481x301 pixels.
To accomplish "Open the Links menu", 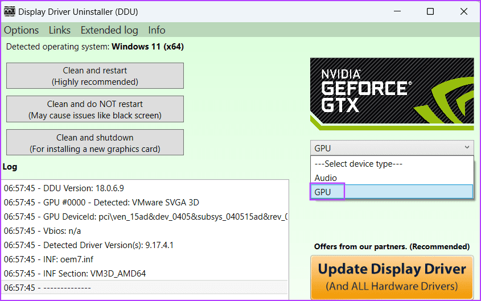I will coord(60,30).
